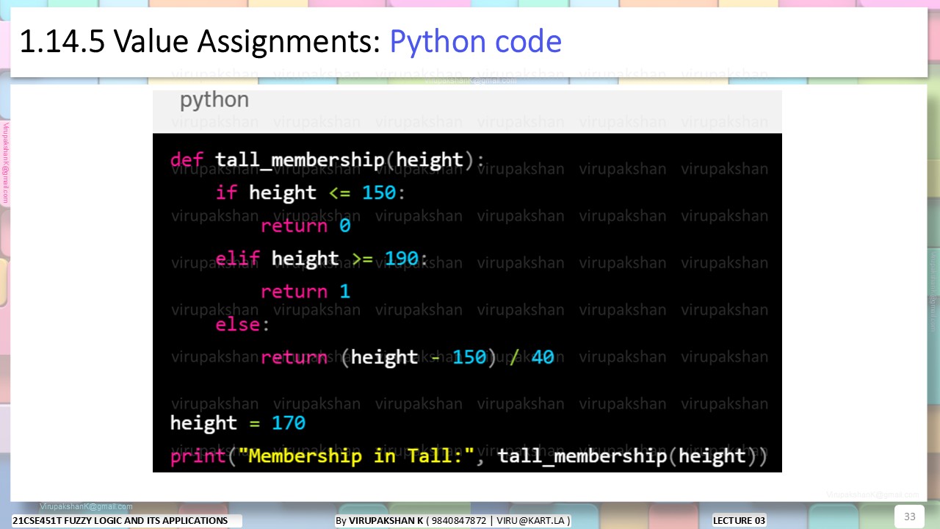
Task: Click the 'return 0' statement
Action: coord(305,226)
